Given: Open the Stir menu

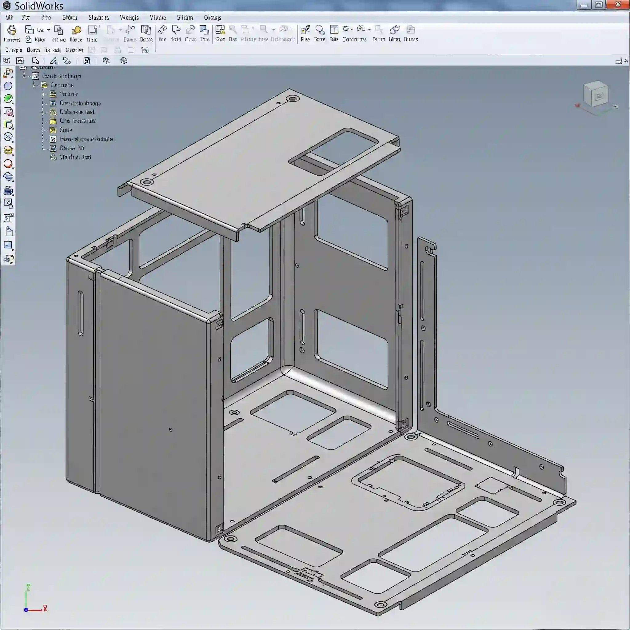Looking at the screenshot, I should coord(10,18).
